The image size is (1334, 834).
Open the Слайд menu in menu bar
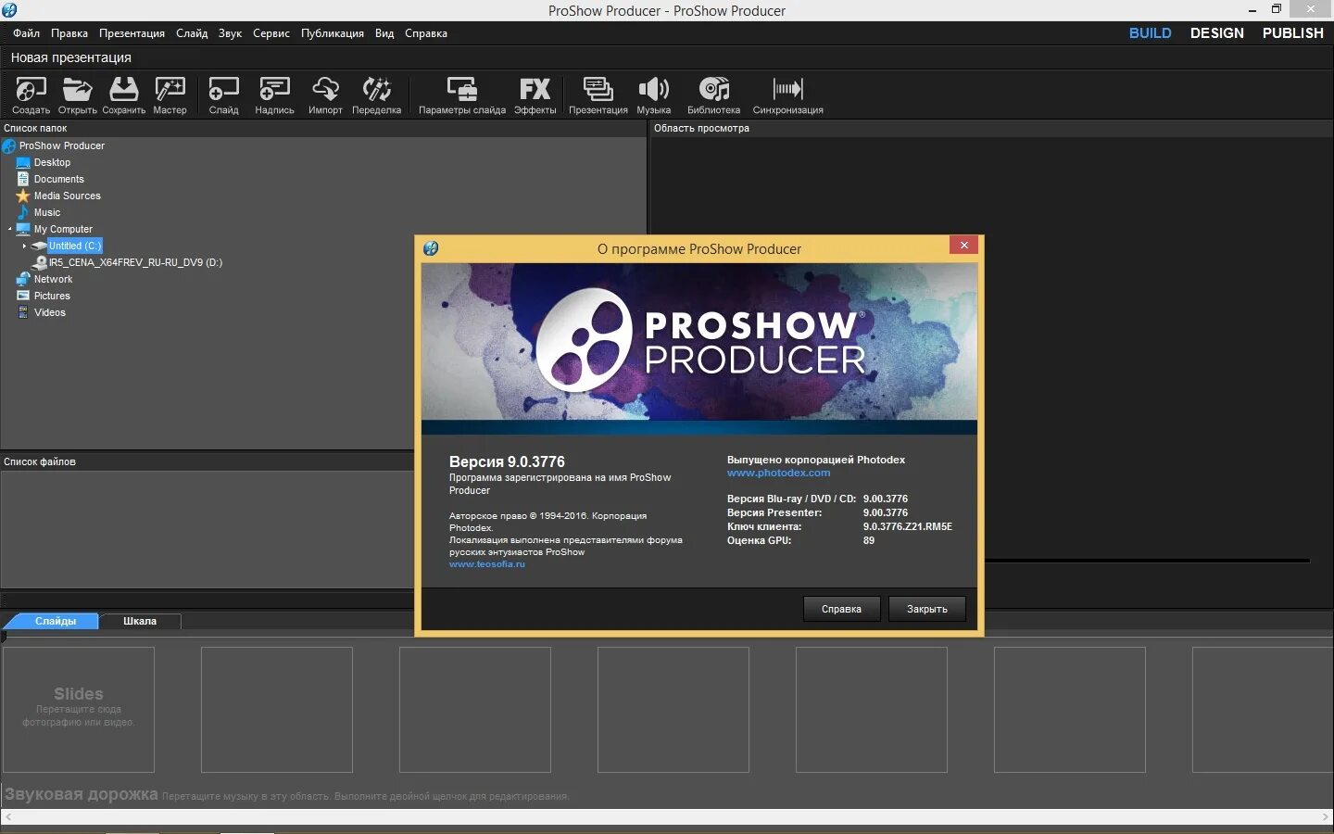pos(192,33)
